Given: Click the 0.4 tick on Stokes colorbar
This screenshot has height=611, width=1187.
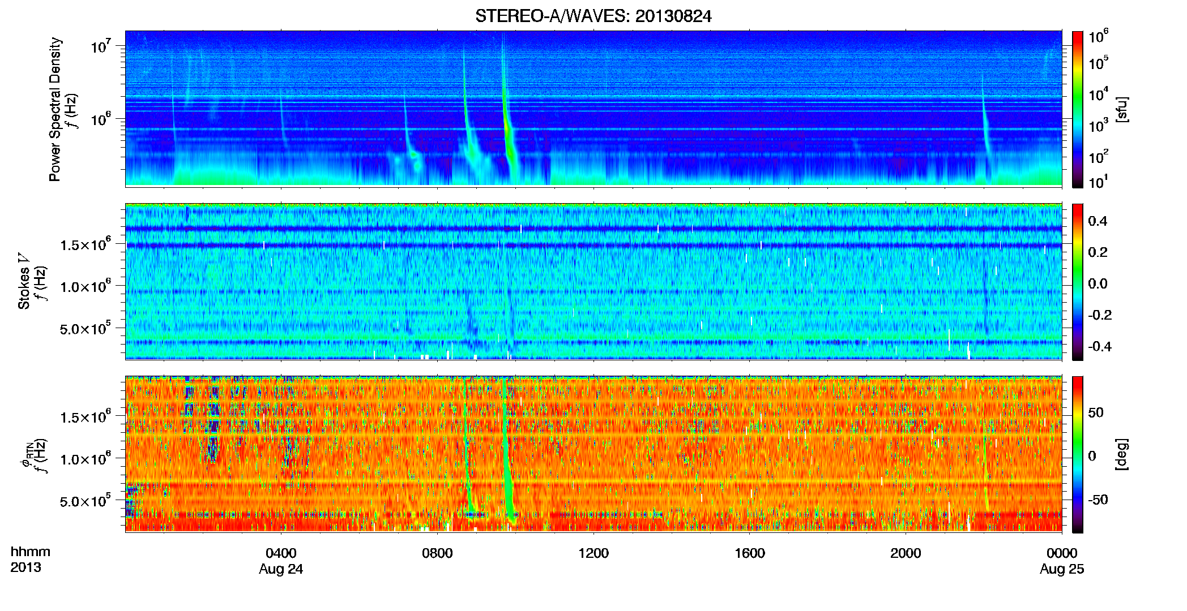Looking at the screenshot, I should (x=1098, y=221).
